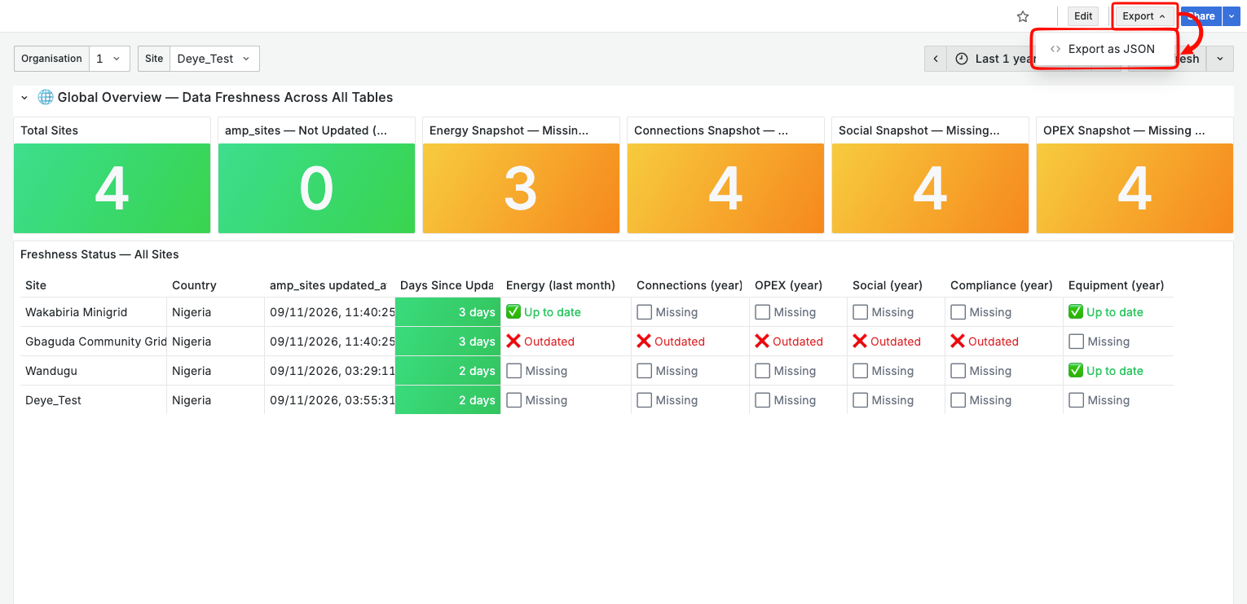Screen dimensions: 1247x604
Task: Click the green 2 days cell for Wandugu
Action: point(447,371)
